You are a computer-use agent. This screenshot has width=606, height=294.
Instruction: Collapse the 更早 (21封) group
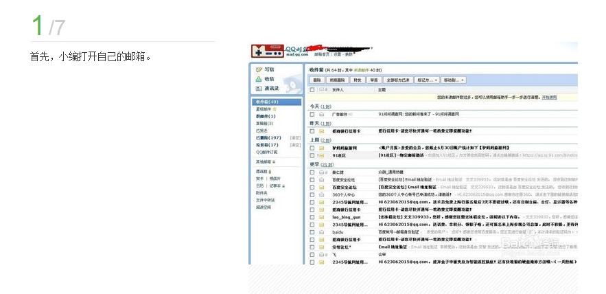pos(322,164)
